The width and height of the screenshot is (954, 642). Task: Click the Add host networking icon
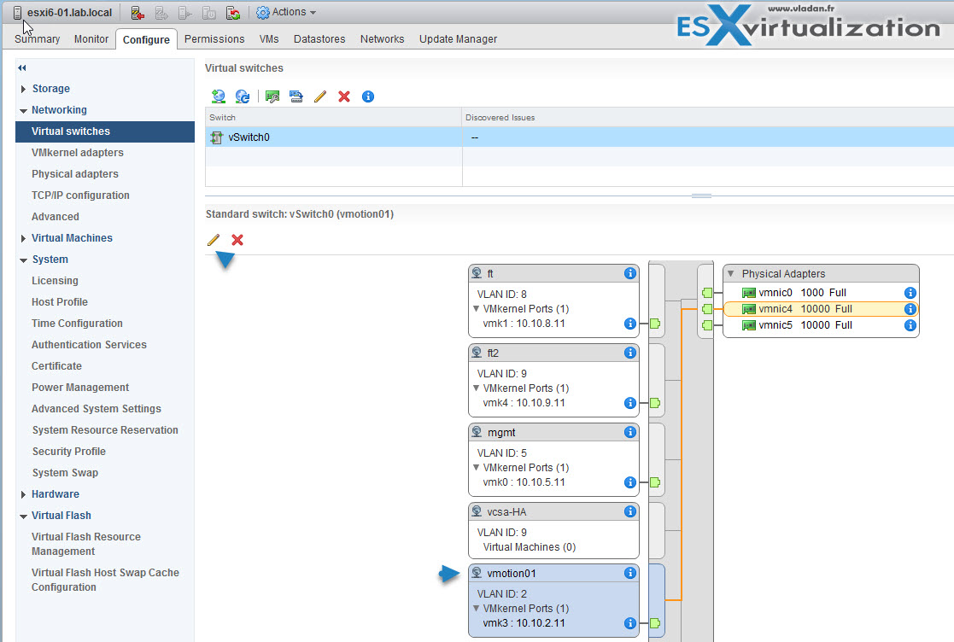[x=219, y=96]
